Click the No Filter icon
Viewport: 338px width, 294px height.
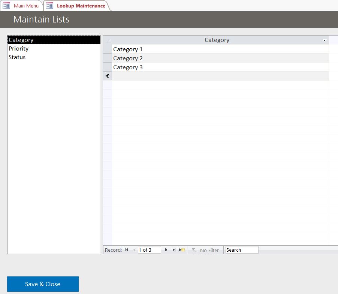pyautogui.click(x=205, y=250)
